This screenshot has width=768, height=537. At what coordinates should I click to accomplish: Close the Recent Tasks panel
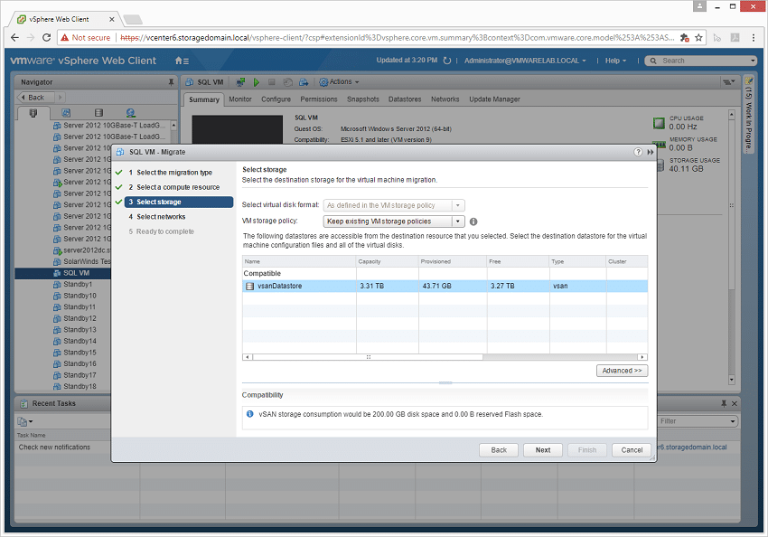point(735,404)
